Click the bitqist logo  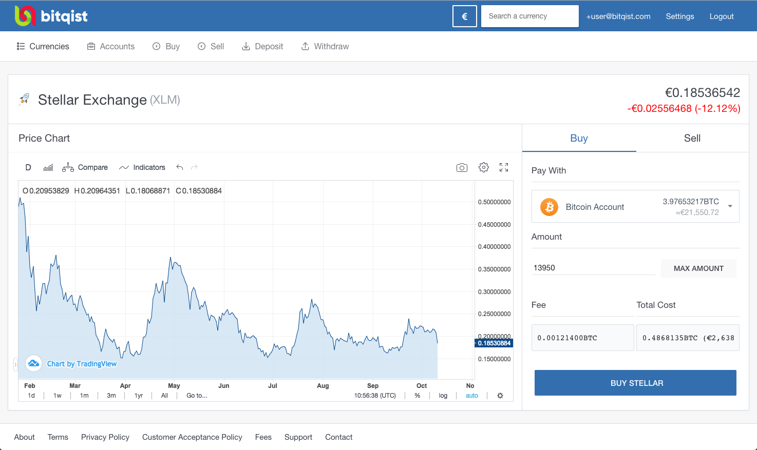[51, 16]
